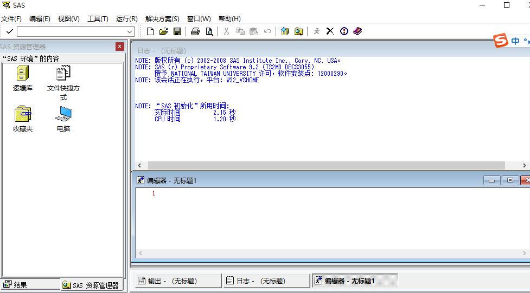Click the '"SAS 环境"的内容' header
This screenshot has width=530, height=293.
tap(31, 58)
